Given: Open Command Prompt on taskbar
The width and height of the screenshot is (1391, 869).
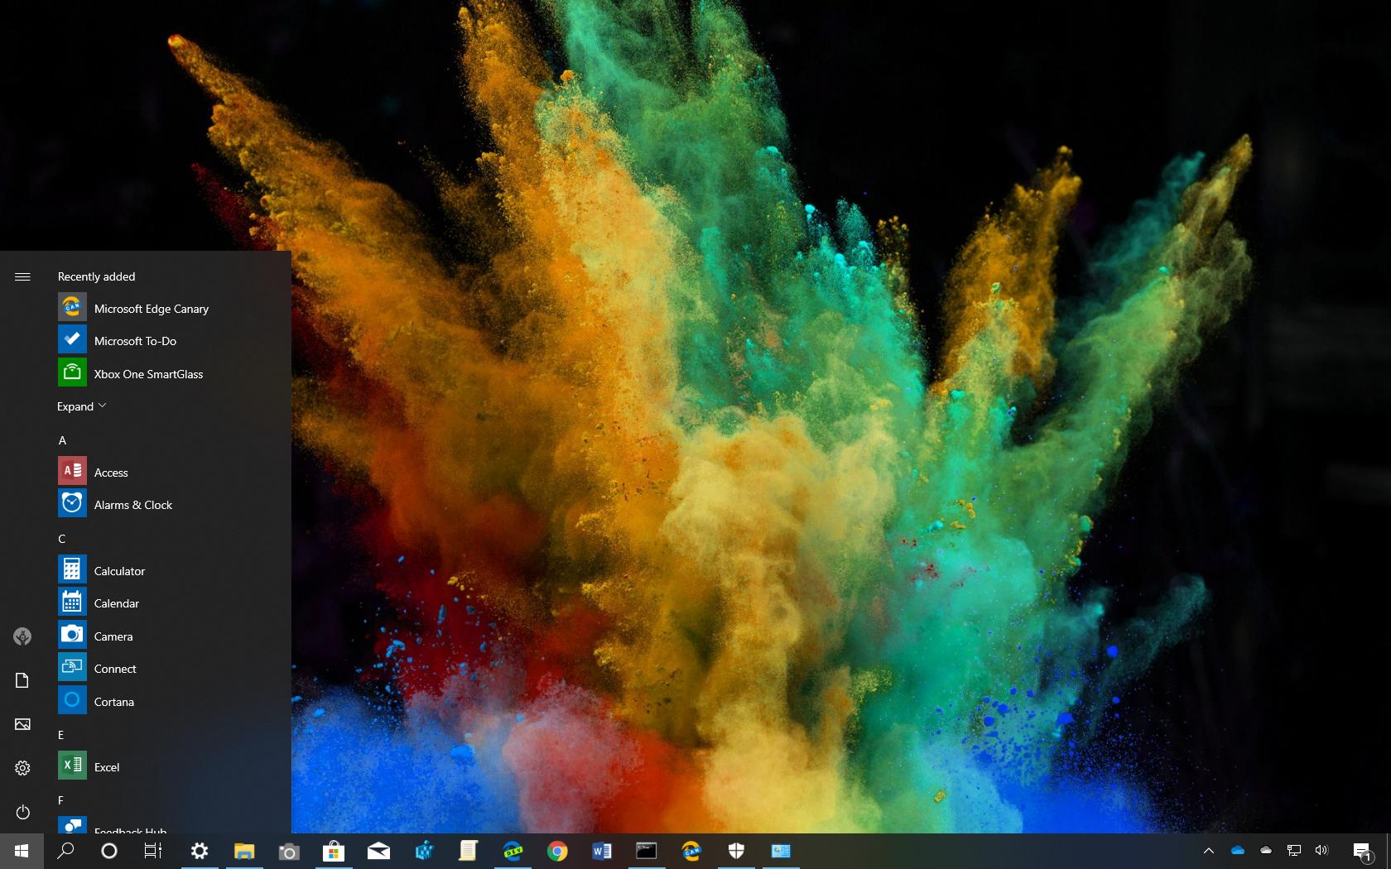Looking at the screenshot, I should point(647,851).
